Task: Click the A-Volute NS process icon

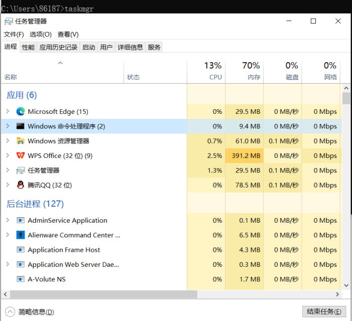Action: click(x=21, y=279)
